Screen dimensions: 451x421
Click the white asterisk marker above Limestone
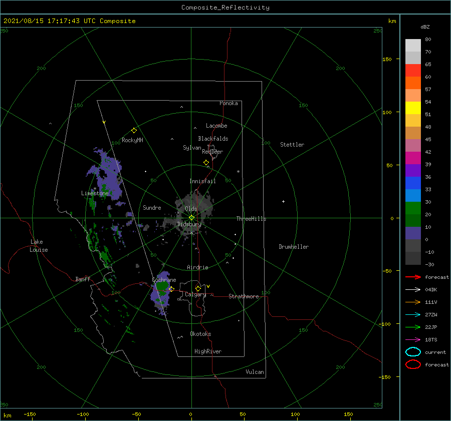[x=95, y=189]
